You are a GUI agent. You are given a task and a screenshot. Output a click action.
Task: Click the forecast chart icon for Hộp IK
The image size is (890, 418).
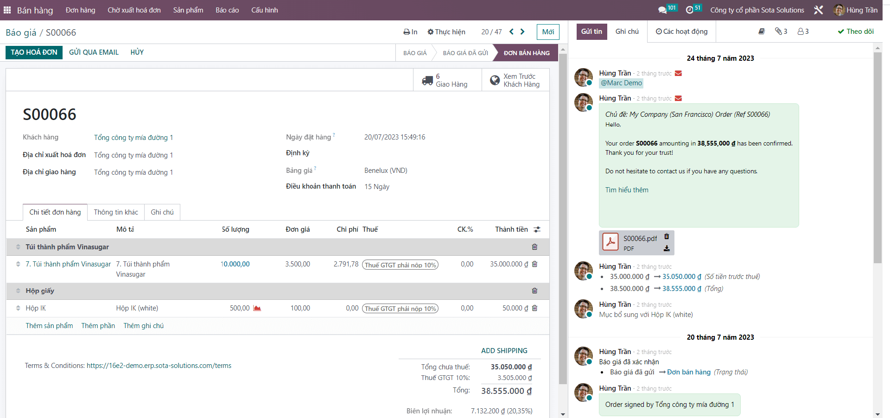click(x=257, y=308)
